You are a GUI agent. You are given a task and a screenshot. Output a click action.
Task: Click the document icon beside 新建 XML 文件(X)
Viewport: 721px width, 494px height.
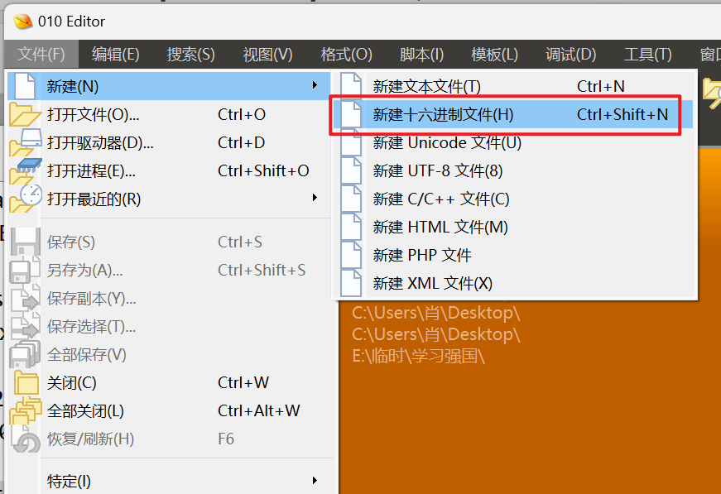click(x=351, y=283)
